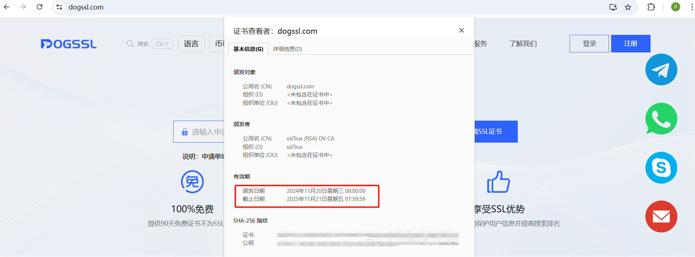Close the certificate viewer dialog
The image size is (695, 257).
click(x=461, y=30)
